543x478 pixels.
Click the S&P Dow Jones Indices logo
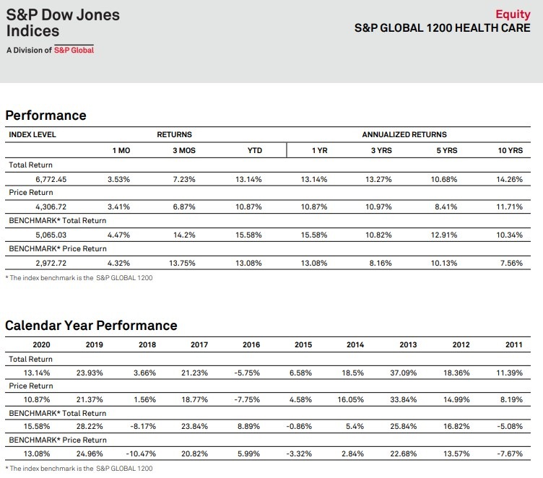[63, 23]
